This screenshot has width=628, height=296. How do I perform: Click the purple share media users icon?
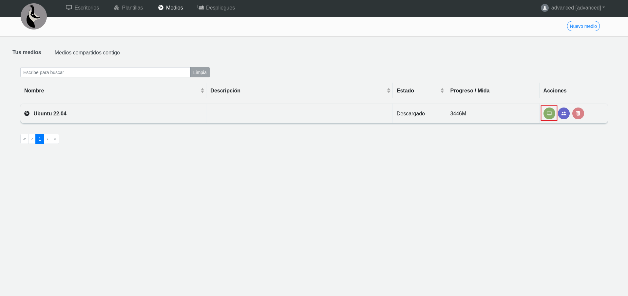(563, 113)
